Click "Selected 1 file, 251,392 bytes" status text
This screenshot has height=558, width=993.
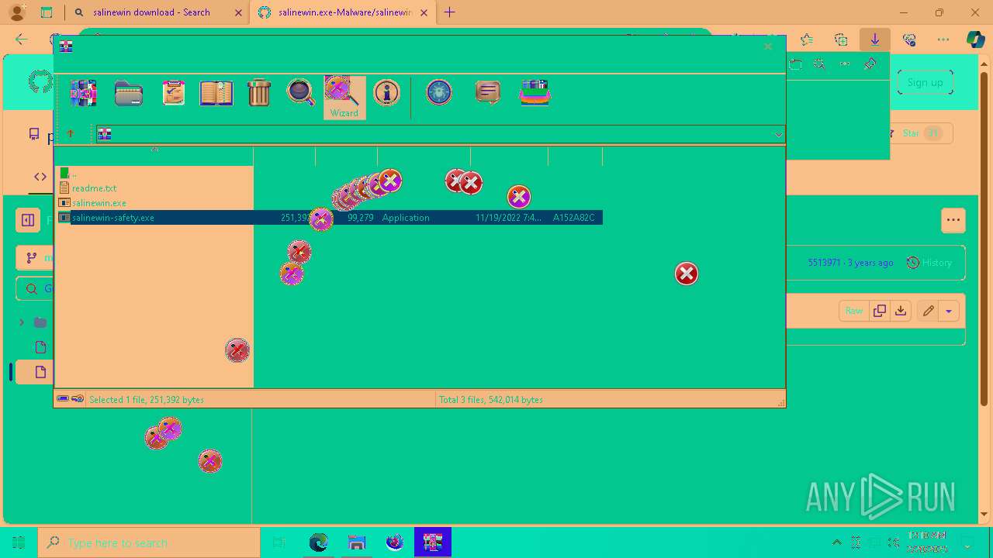click(147, 400)
